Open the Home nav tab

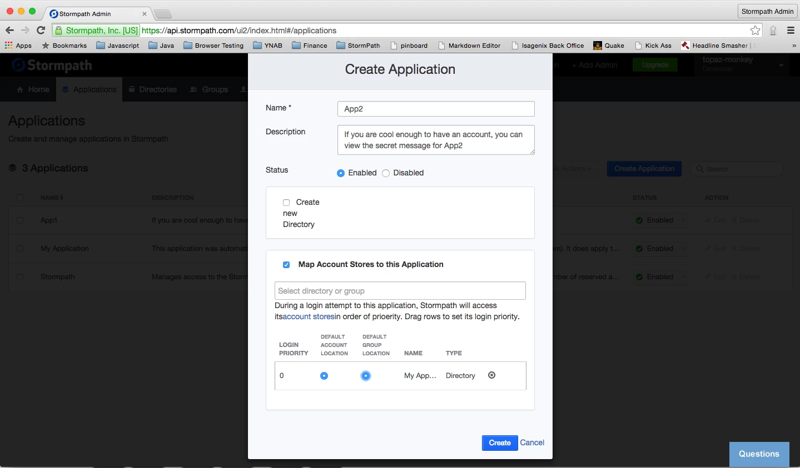coord(33,89)
